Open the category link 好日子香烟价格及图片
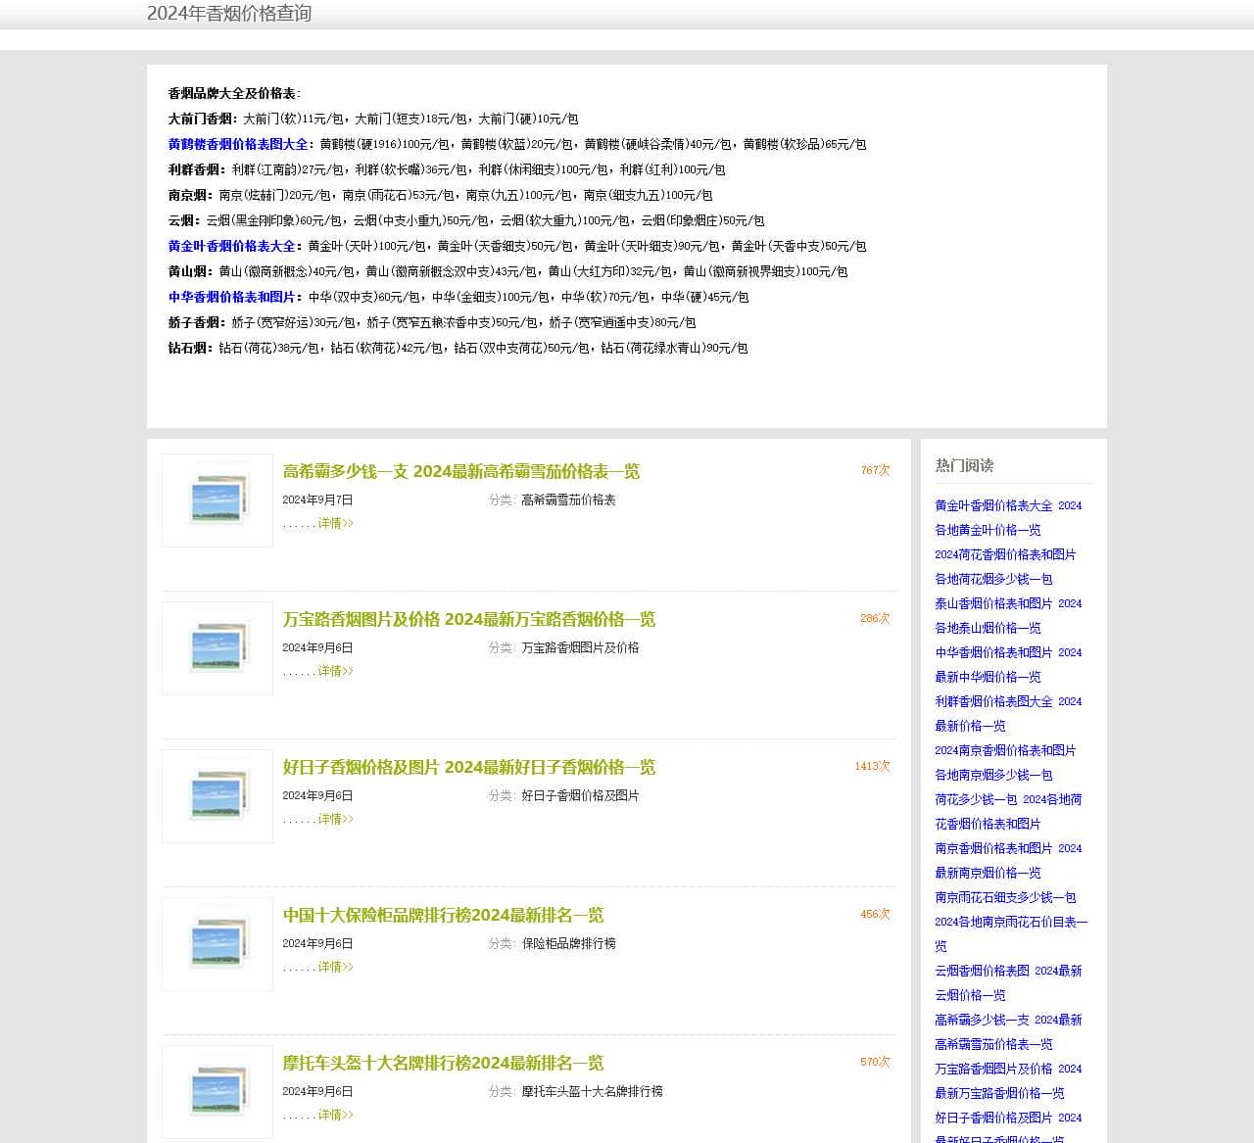 (580, 795)
